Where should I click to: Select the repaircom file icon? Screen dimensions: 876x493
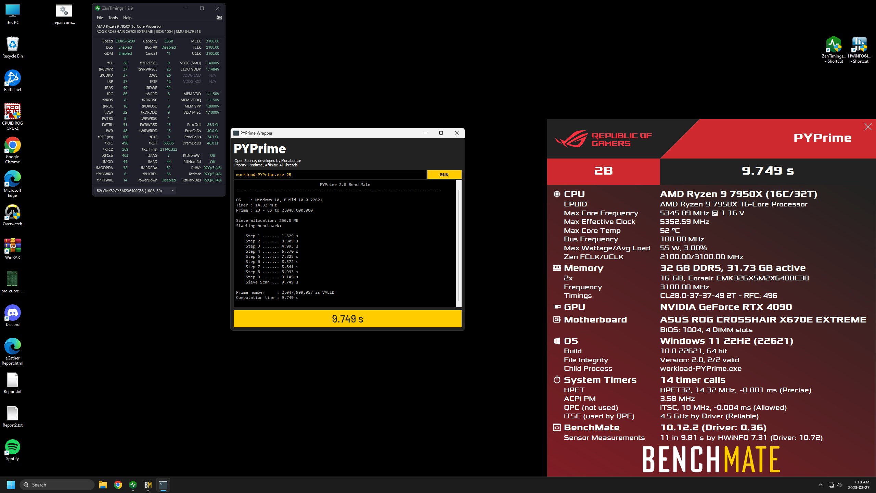click(64, 14)
